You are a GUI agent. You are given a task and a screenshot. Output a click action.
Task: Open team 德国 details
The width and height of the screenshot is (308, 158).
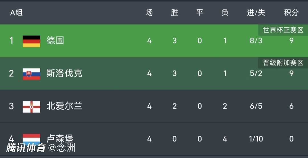tap(55, 41)
